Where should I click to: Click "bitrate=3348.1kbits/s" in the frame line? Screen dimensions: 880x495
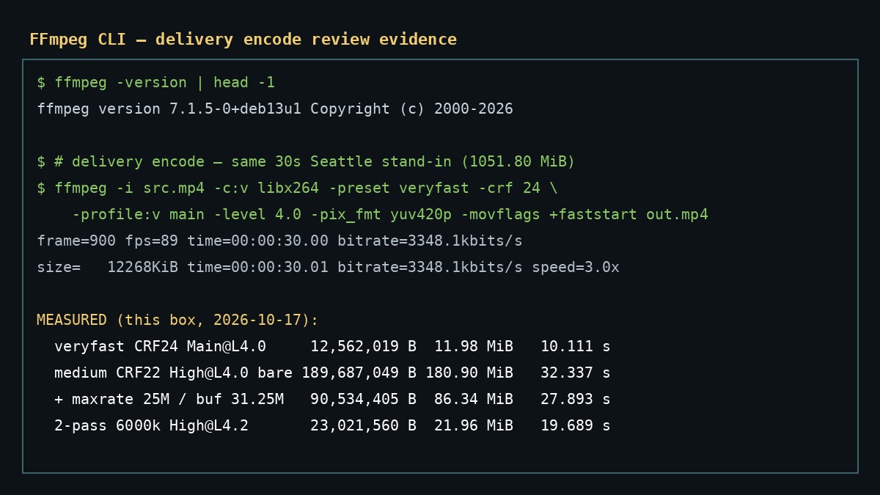pyautogui.click(x=430, y=241)
